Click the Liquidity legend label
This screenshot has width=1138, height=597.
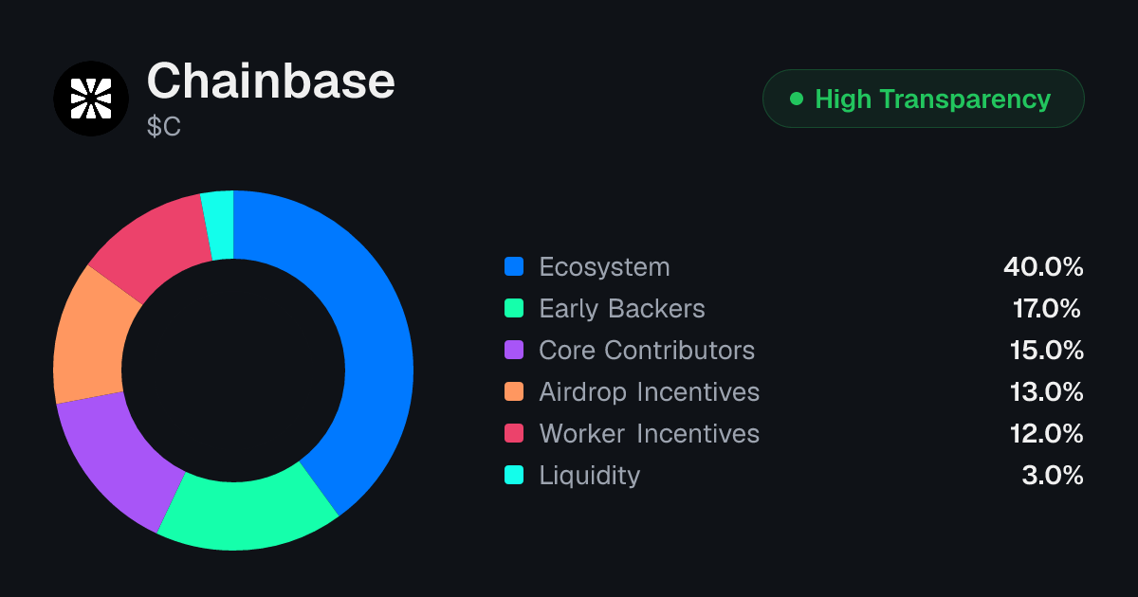click(x=589, y=476)
